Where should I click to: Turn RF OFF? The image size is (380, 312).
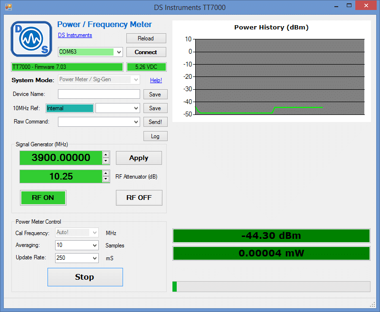(x=139, y=198)
